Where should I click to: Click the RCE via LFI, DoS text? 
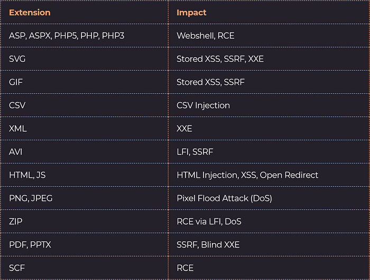click(x=209, y=221)
